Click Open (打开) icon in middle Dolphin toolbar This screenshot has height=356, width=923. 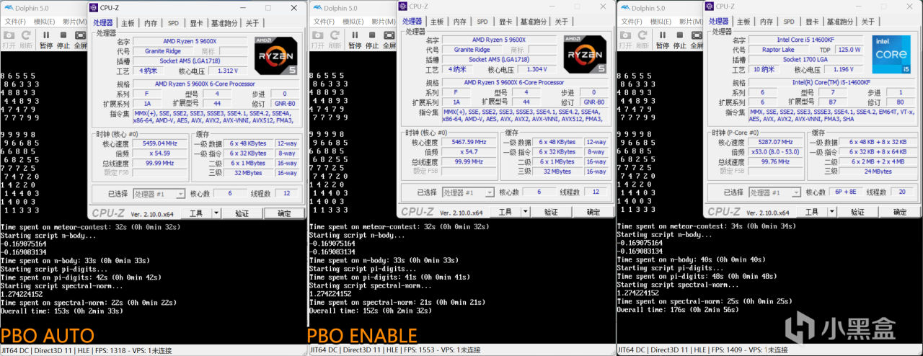point(317,35)
